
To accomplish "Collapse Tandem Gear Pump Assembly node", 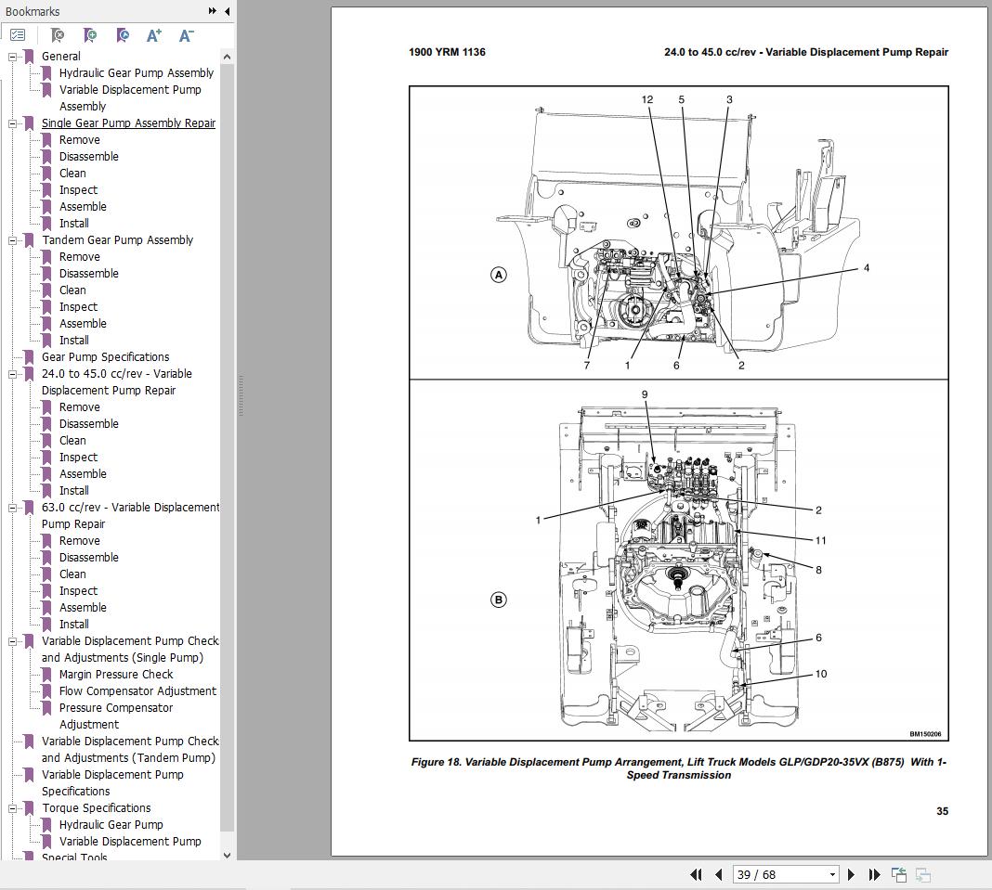I will [x=12, y=241].
